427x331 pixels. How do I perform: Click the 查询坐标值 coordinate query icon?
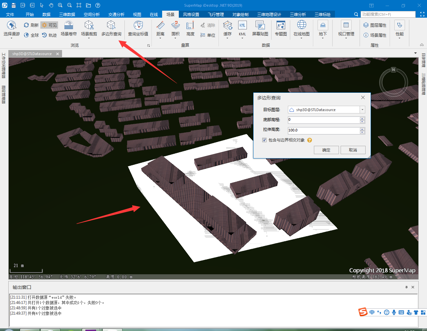(x=138, y=25)
